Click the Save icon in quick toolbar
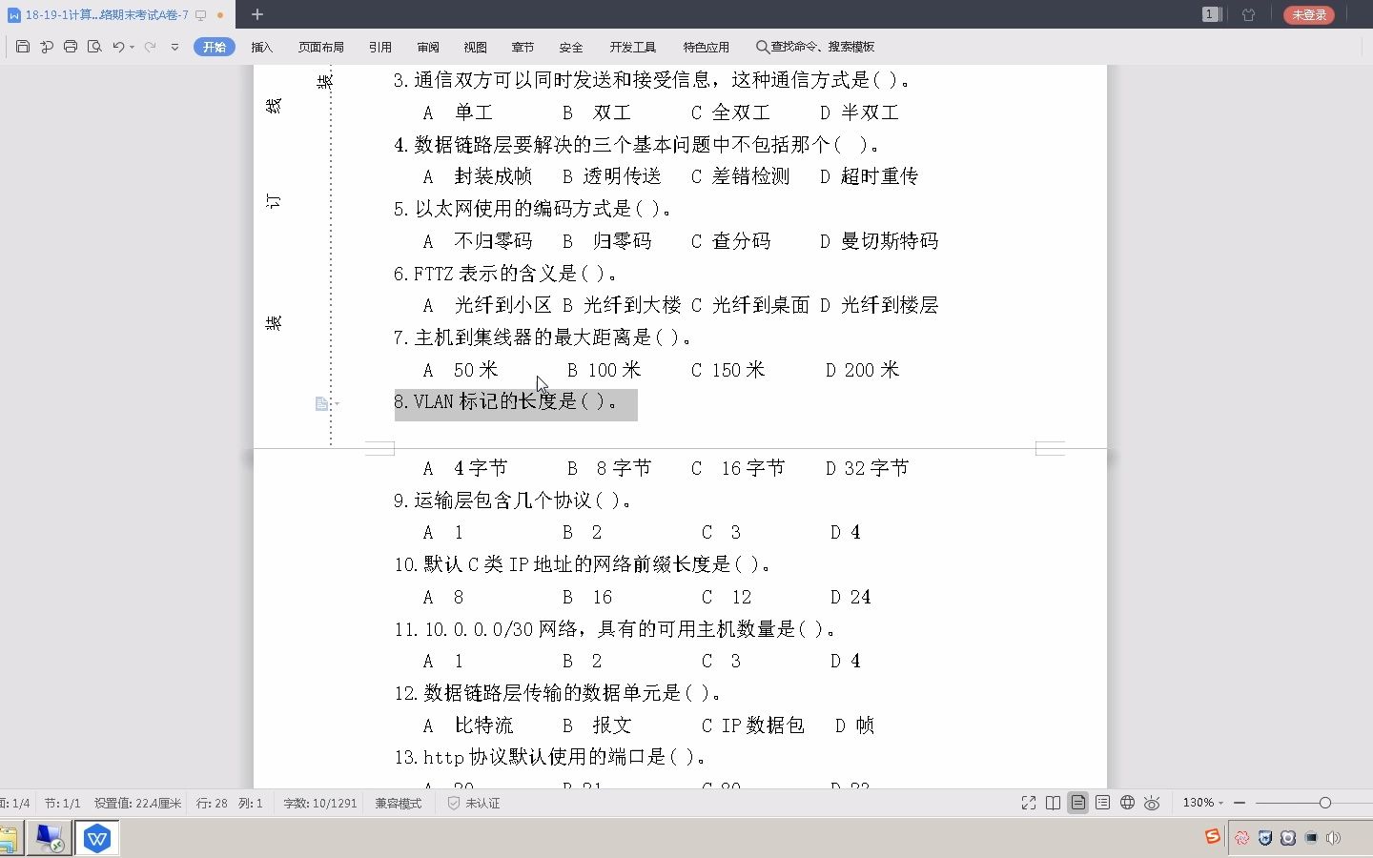The image size is (1373, 858). click(x=23, y=47)
